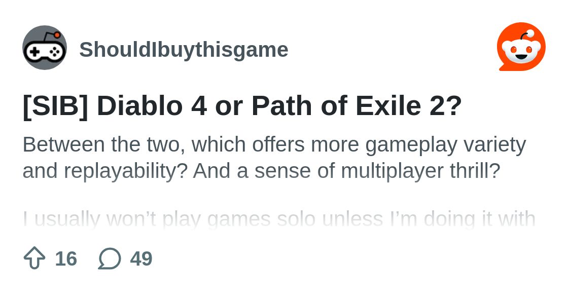Upvote the post with the arrow icon
Image resolution: width=568 pixels, height=296 pixels.
34,258
